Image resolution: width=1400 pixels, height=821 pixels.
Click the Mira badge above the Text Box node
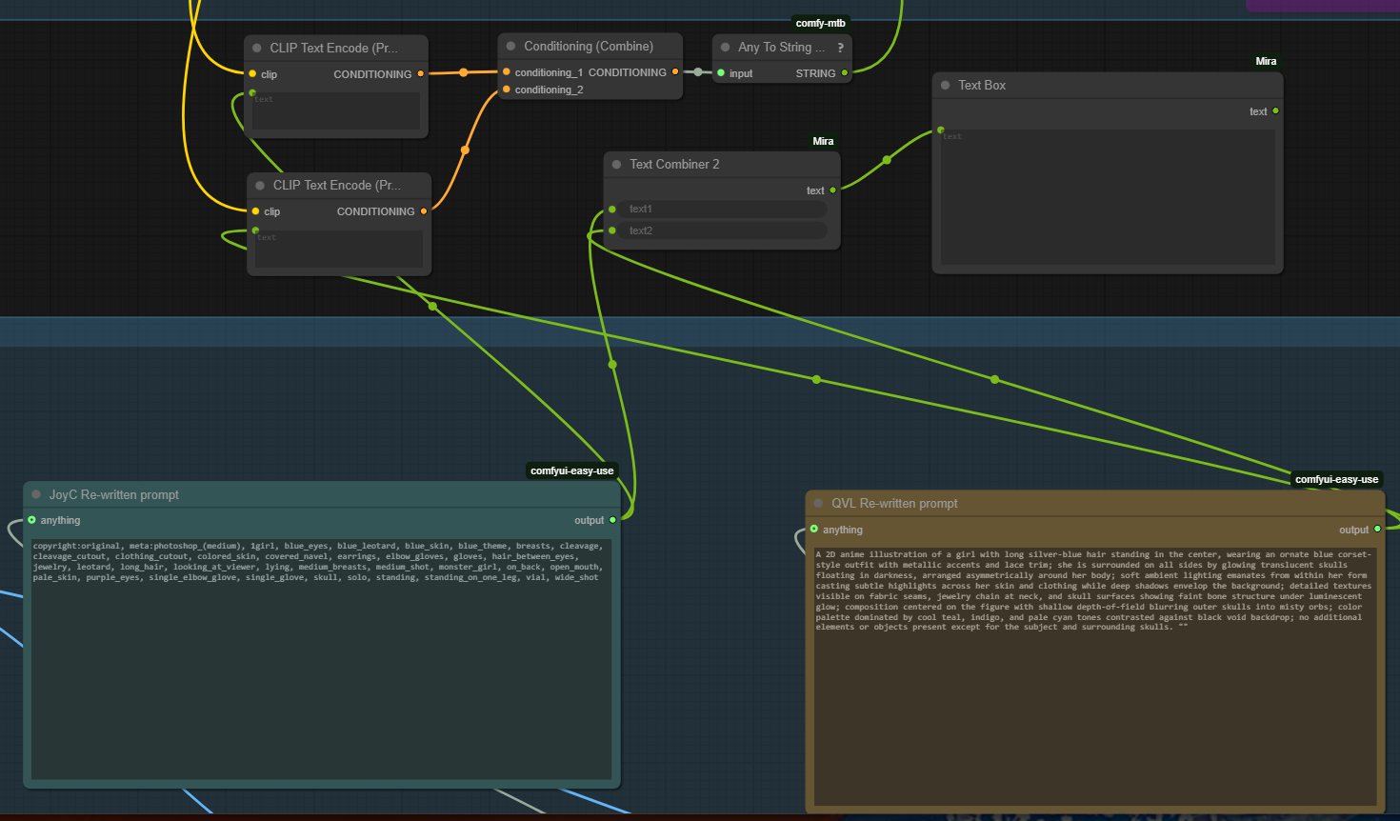[1266, 61]
